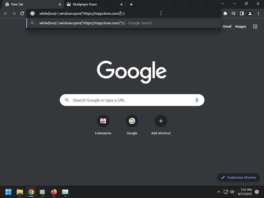Click the browser forward arrow

[14, 13]
